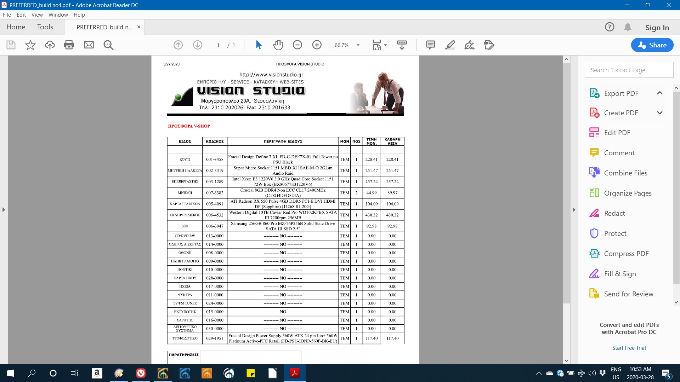Collapse the right tools pane arrow
The height and width of the screenshot is (382, 680).
pyautogui.click(x=574, y=210)
